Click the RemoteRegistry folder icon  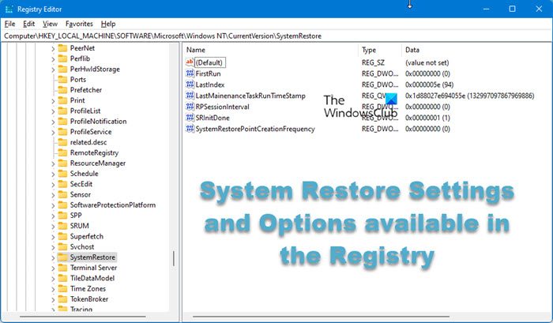62,152
